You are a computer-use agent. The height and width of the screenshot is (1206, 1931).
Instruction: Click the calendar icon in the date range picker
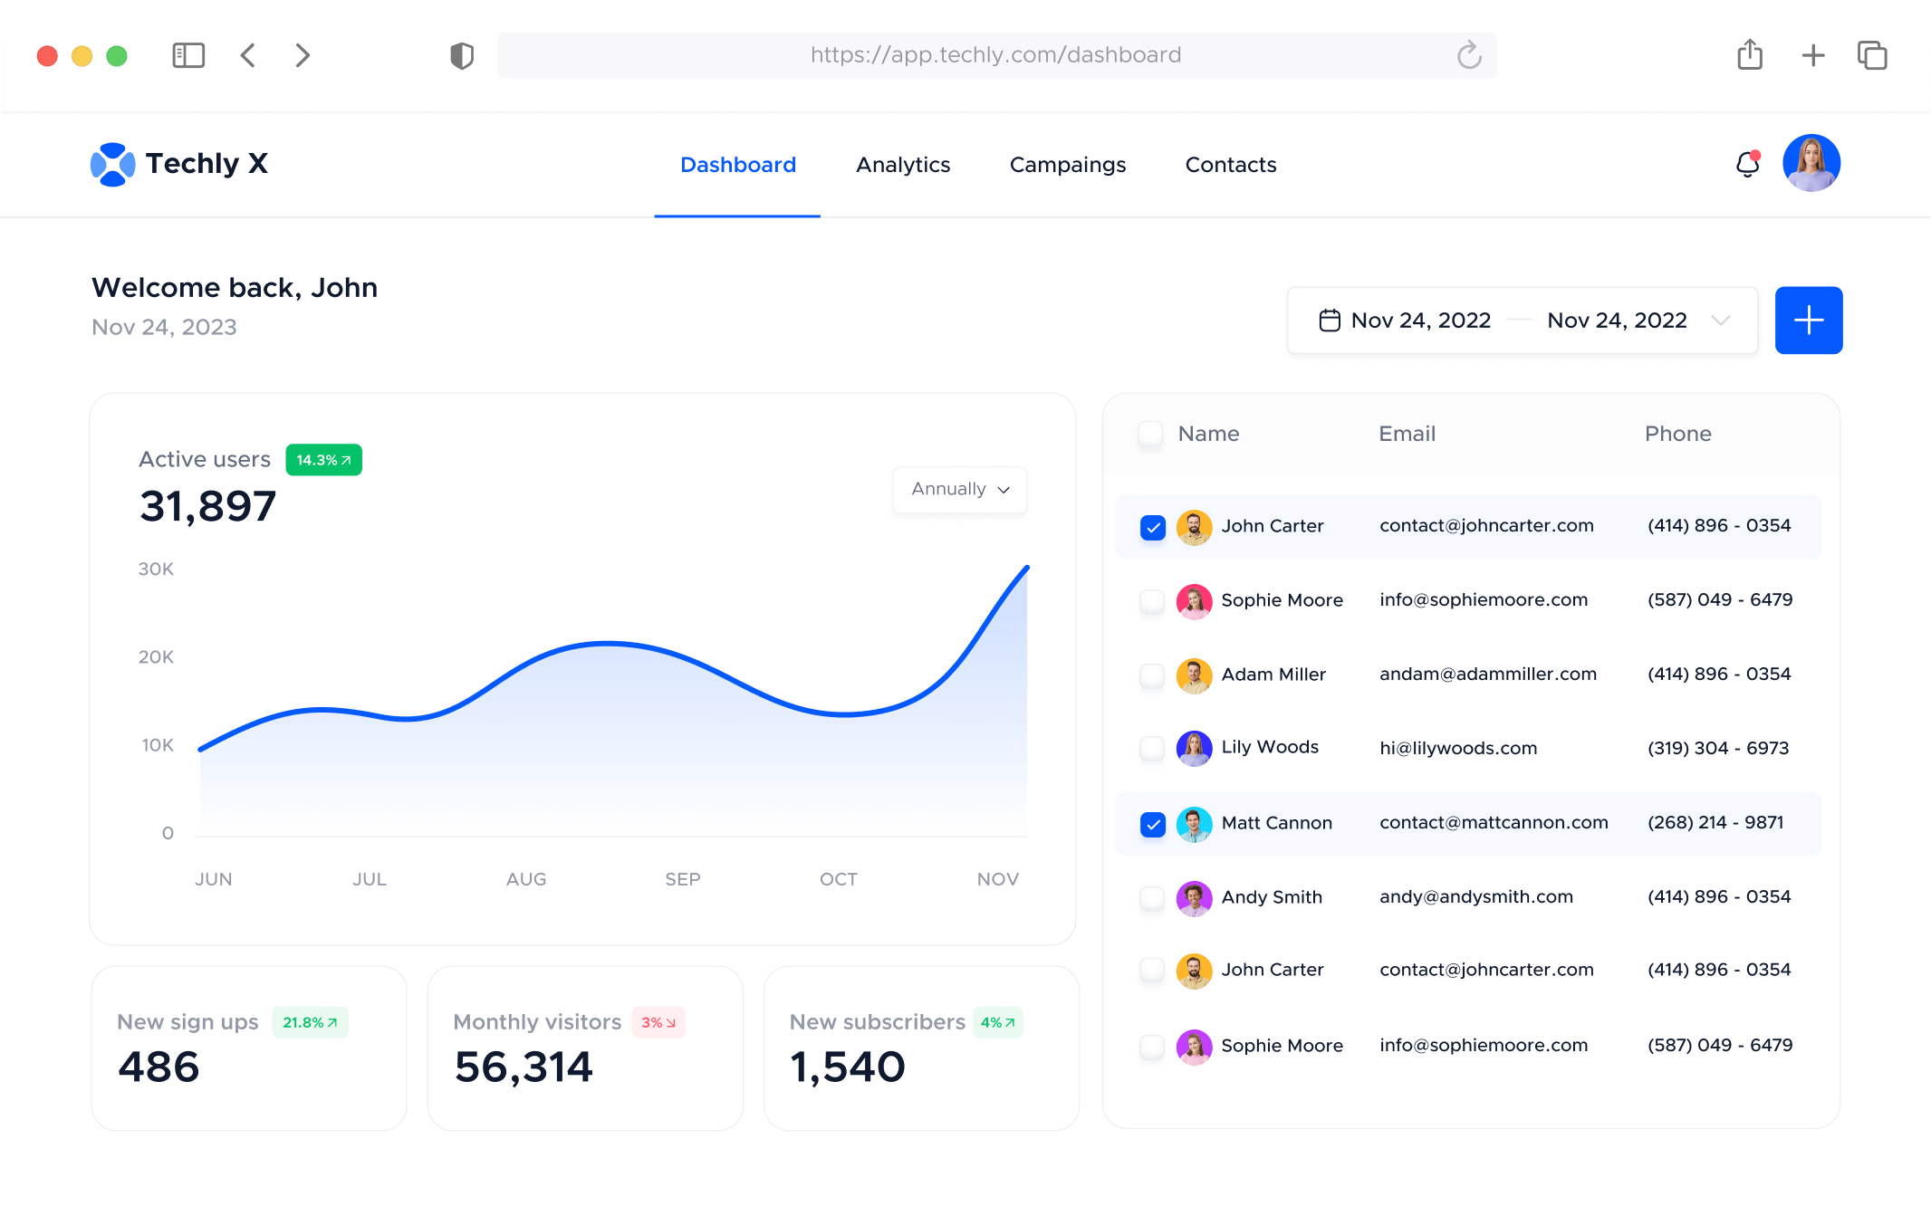click(x=1329, y=320)
